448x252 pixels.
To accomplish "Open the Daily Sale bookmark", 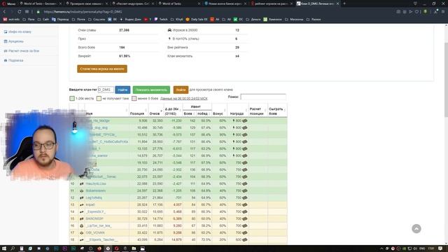I will point(196,20).
